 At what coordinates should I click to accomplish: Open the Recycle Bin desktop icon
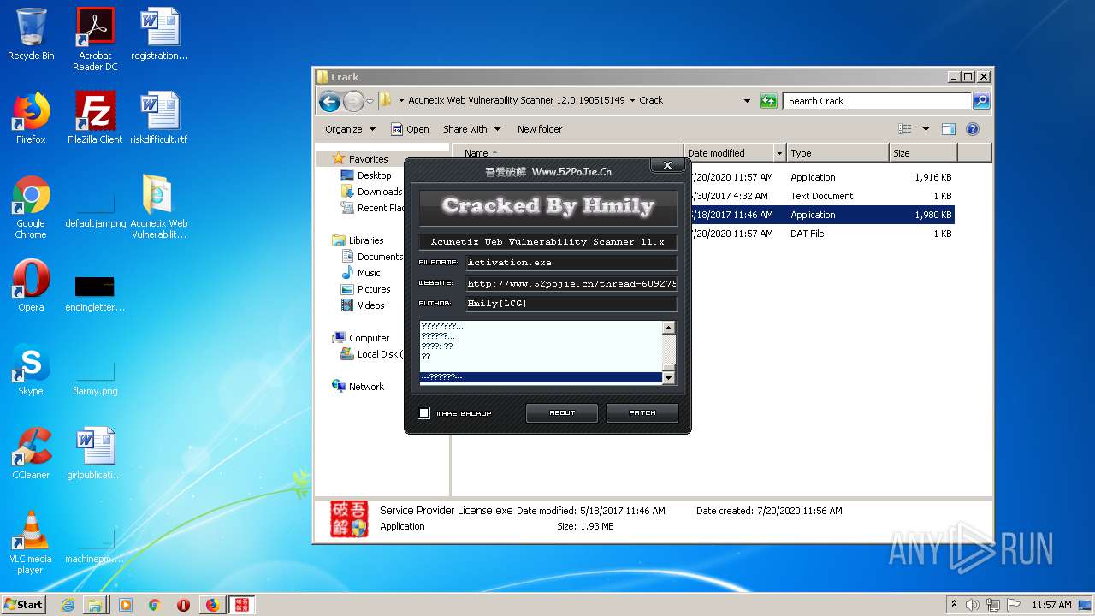[x=31, y=34]
